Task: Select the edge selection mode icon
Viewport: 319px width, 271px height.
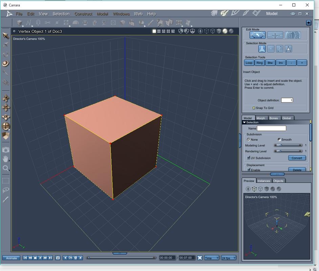Action: (x=280, y=49)
